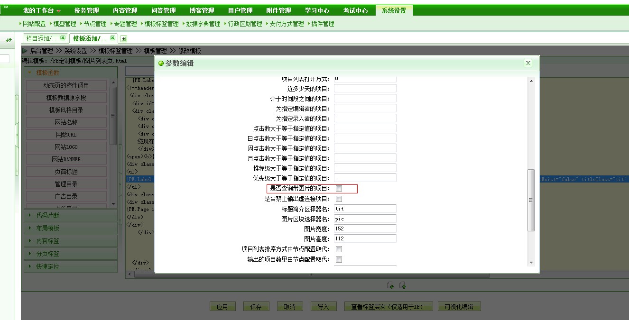The height and width of the screenshot is (320, 629).
Task: Click the green circle icon beside 参数编辑 title
Action: point(161,64)
